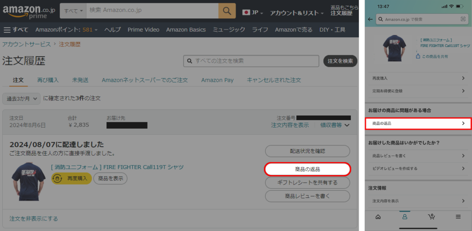Click the Amazon.co.jp prime logo

pos(29,12)
